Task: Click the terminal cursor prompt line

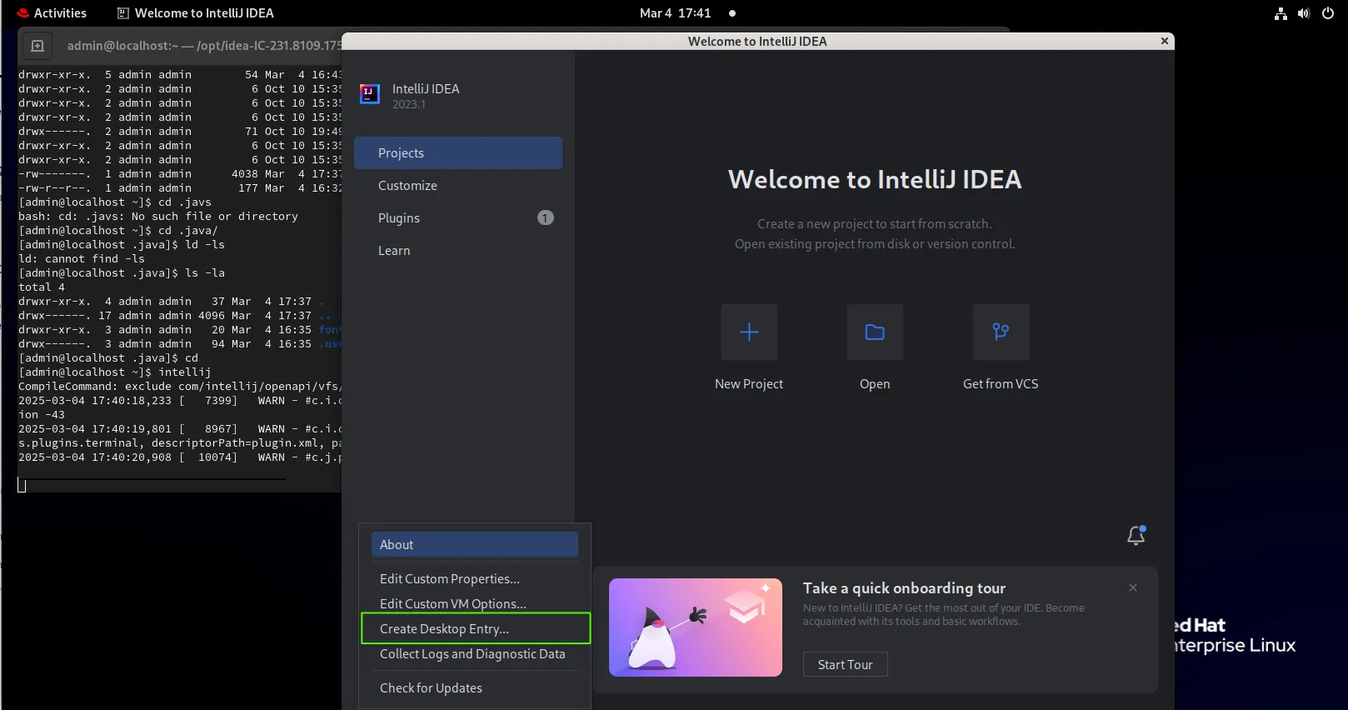Action: 22,486
